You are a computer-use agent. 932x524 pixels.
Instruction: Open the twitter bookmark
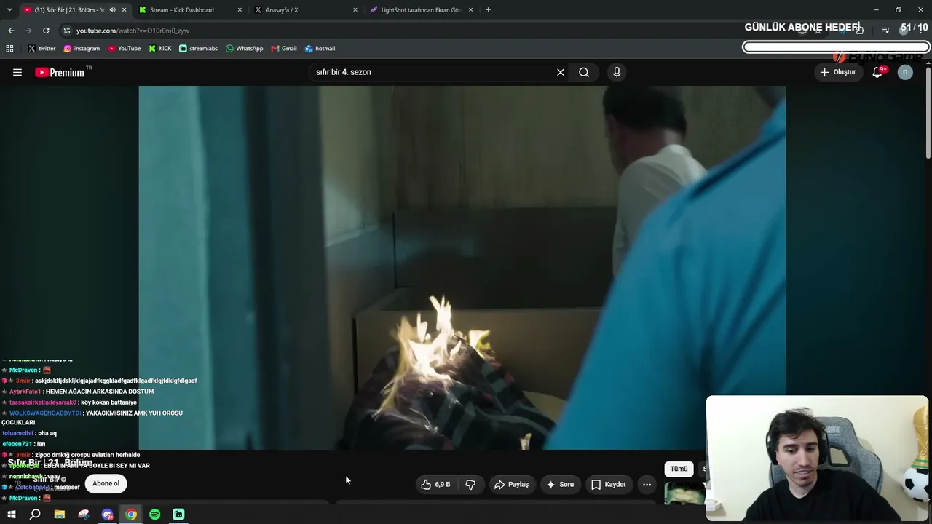tap(42, 49)
